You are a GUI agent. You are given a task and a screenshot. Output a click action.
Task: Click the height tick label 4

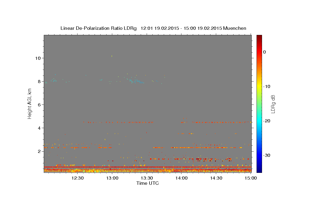[x=39, y=128]
